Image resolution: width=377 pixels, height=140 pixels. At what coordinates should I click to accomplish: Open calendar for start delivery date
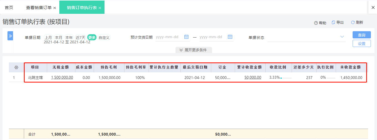186,37
